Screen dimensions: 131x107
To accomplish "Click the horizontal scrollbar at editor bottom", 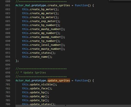I will 73,106.
